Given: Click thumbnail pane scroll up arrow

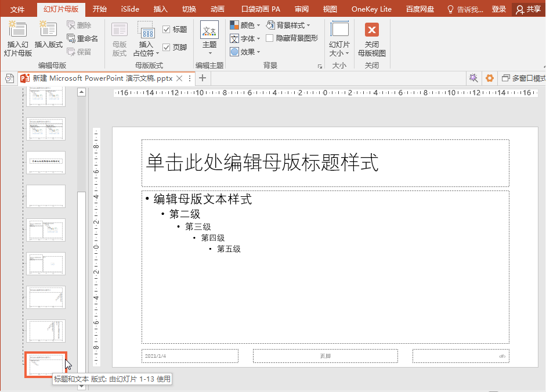Looking at the screenshot, I should [x=81, y=92].
